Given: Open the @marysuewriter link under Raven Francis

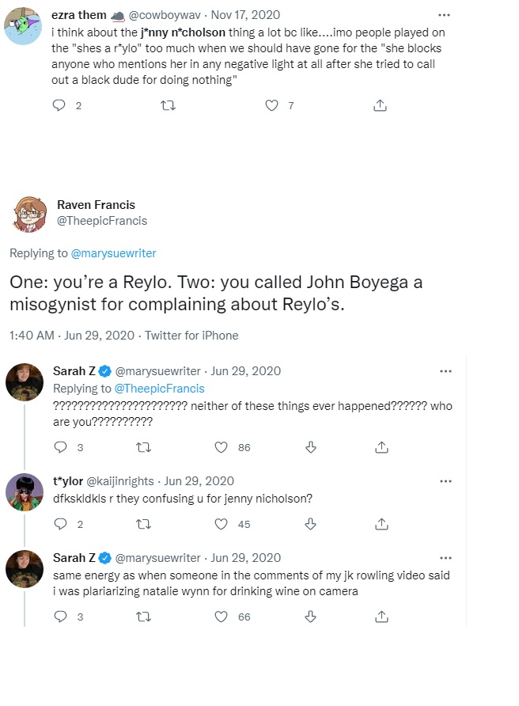Looking at the screenshot, I should (x=113, y=253).
